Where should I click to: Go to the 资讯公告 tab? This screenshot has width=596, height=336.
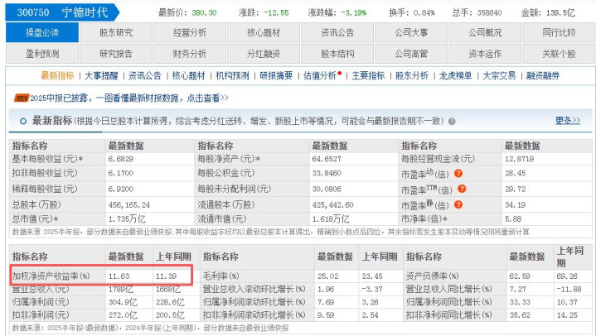click(337, 32)
